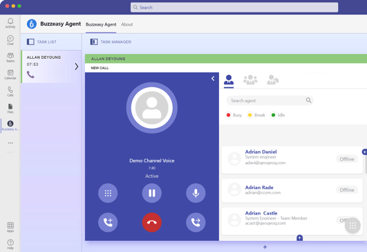Open Calendar in the sidebar
367x252 pixels.
(10, 74)
